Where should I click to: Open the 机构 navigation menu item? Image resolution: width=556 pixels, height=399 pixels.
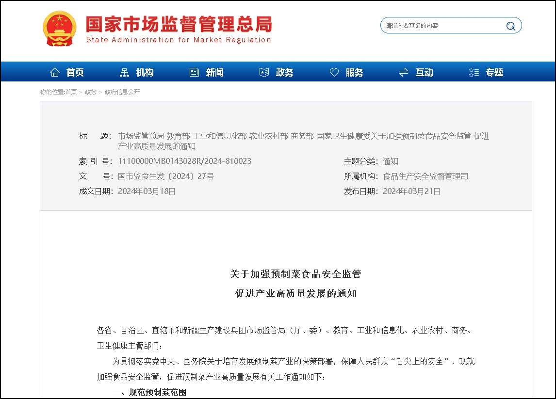click(145, 73)
